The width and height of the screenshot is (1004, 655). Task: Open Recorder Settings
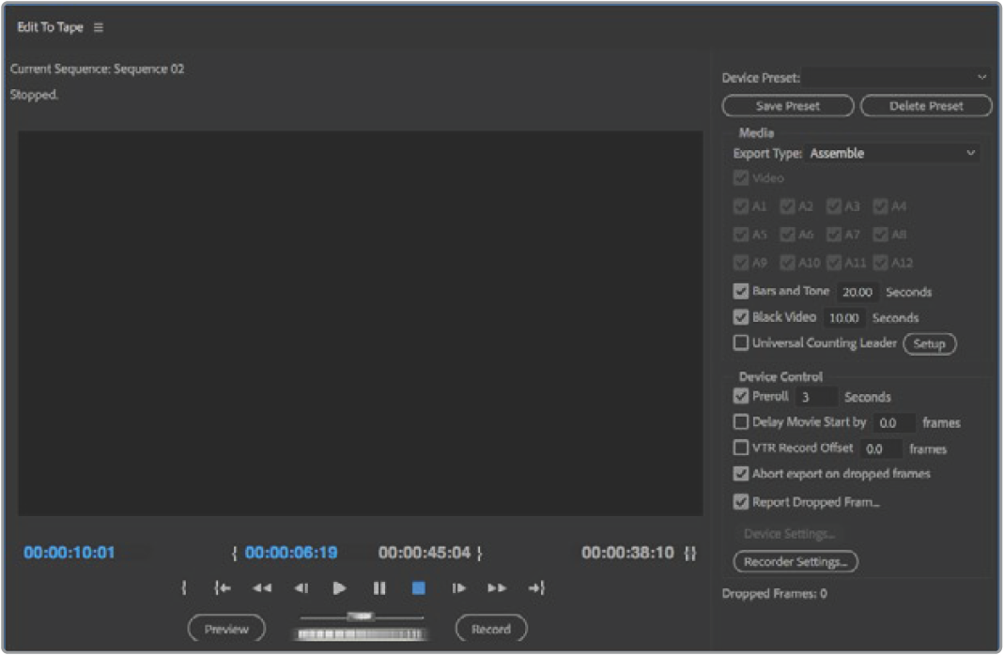795,562
